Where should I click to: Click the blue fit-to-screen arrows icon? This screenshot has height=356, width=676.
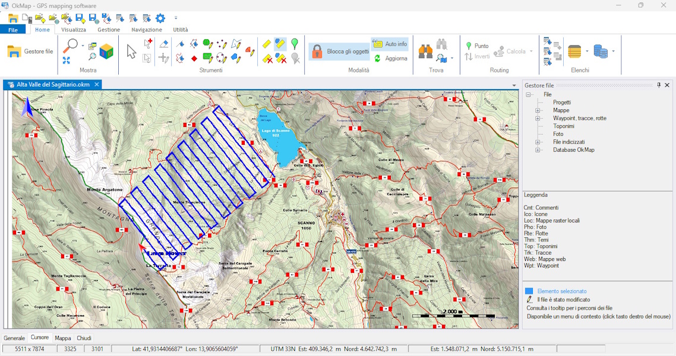click(x=67, y=61)
